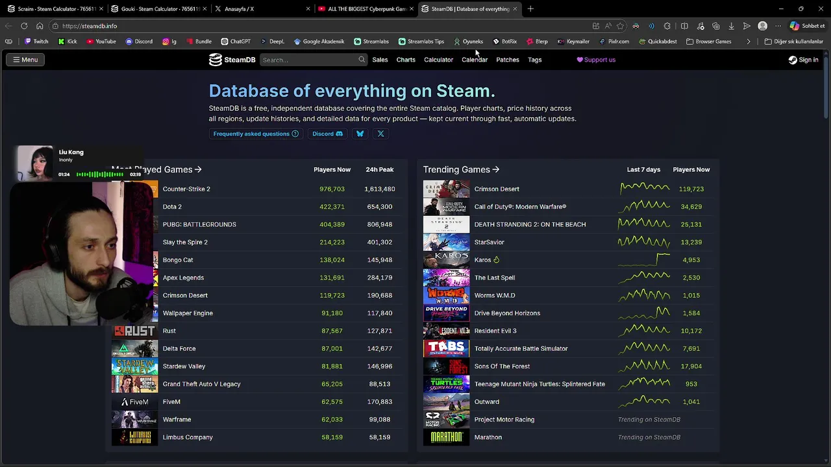Open Twitch bookmark
This screenshot has width=831, height=467.
[x=36, y=42]
